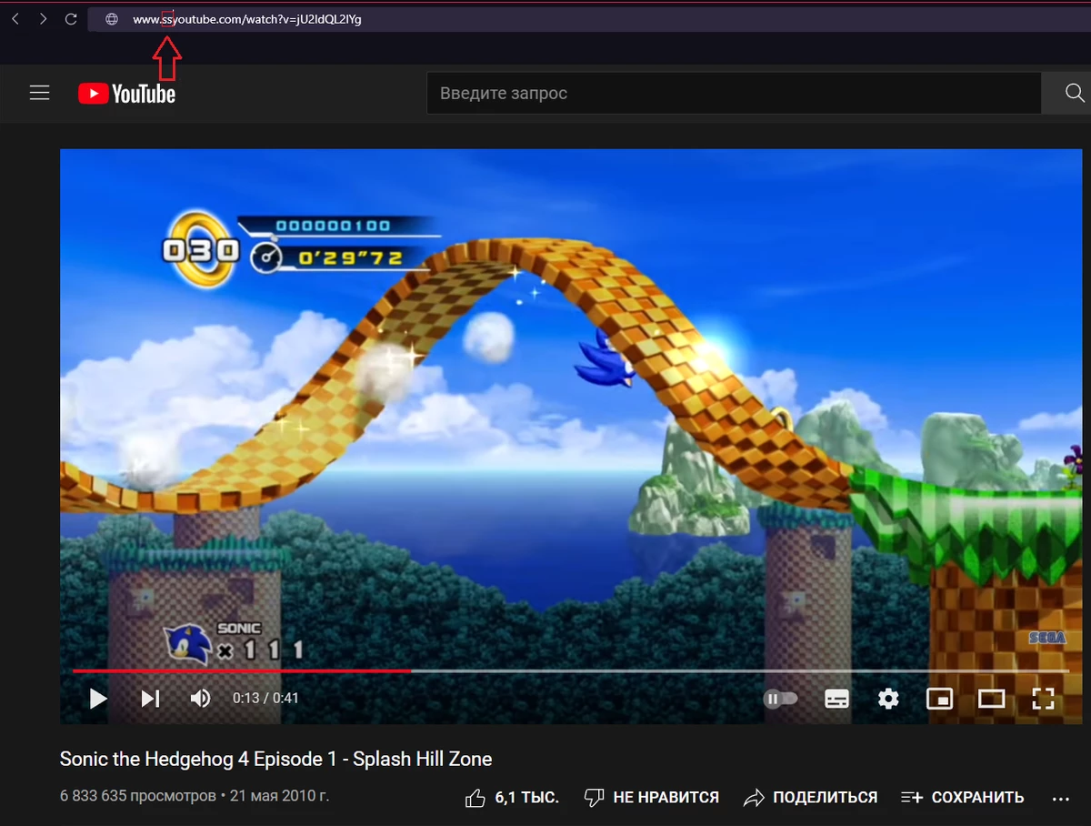This screenshot has height=826, width=1091.
Task: Skip to the next video
Action: tap(150, 699)
